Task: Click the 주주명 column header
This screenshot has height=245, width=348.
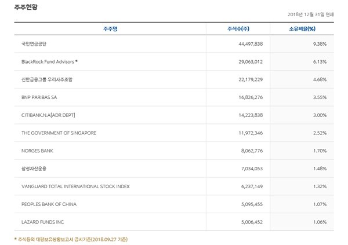Action: (x=110, y=29)
